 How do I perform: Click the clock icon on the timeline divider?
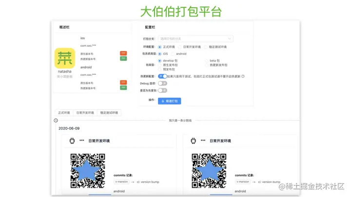tap(56, 121)
